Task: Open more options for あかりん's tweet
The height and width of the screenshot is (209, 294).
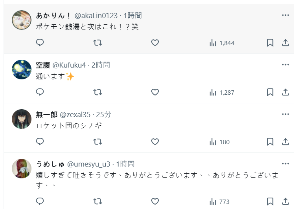Action: (x=285, y=15)
